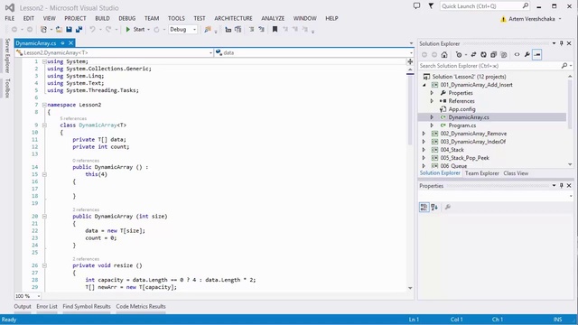Image resolution: width=578 pixels, height=325 pixels.
Task: Click the Undo arrow icon
Action: coord(92,30)
